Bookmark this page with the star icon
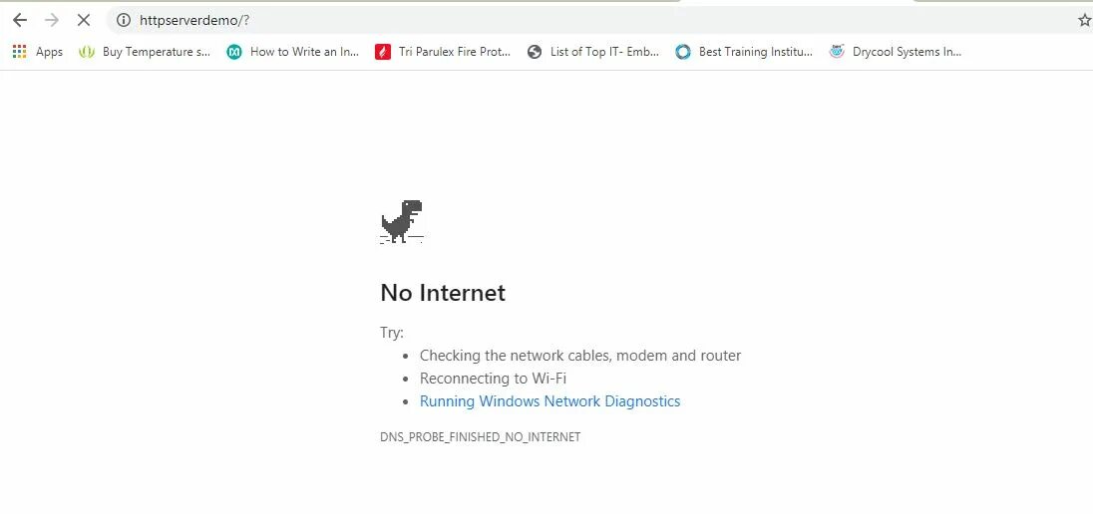This screenshot has height=514, width=1093. (1085, 20)
